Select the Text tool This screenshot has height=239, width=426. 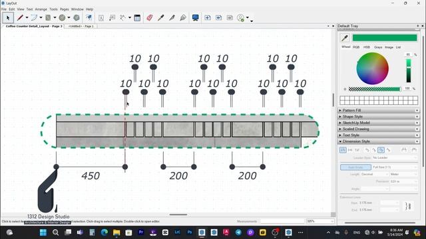pyautogui.click(x=101, y=18)
